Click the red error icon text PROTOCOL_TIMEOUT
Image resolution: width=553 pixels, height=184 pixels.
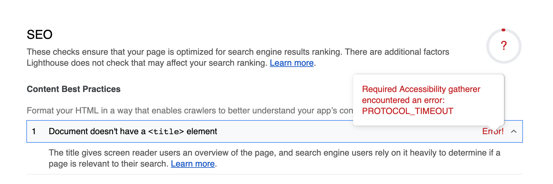coord(408,111)
